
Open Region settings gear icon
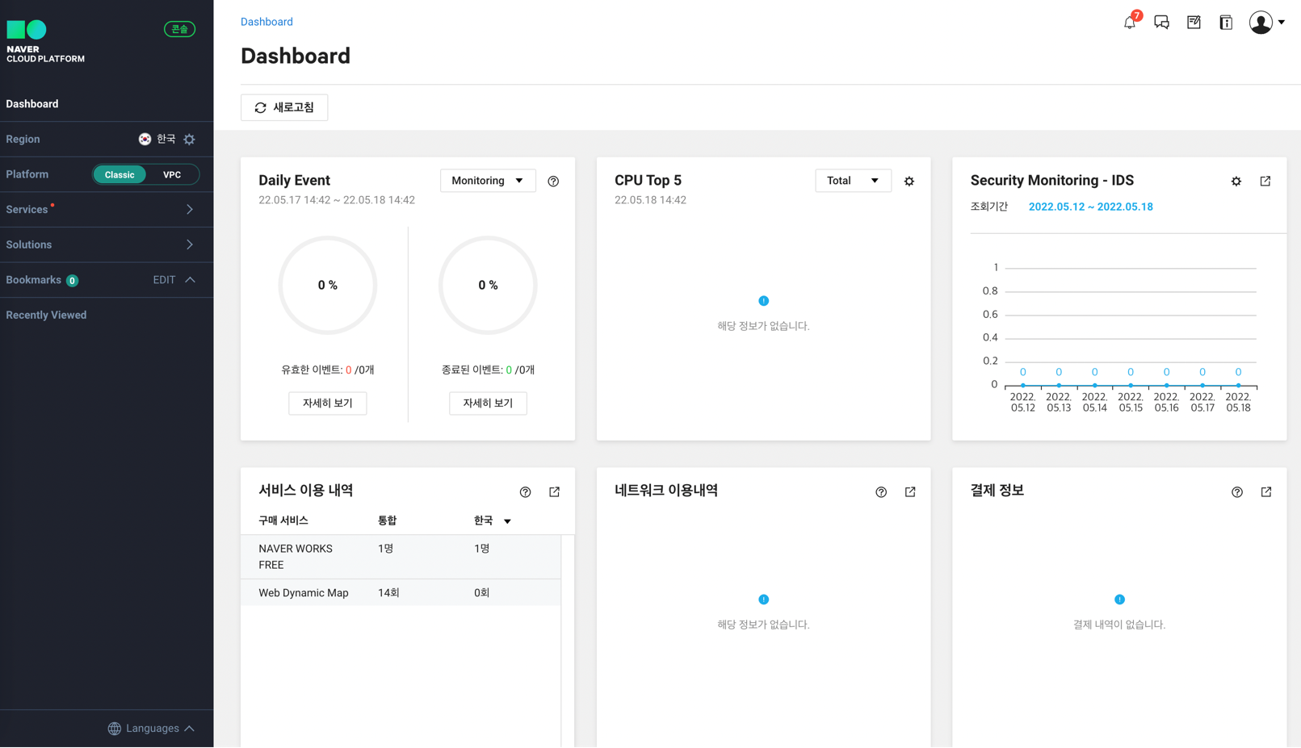pyautogui.click(x=189, y=139)
